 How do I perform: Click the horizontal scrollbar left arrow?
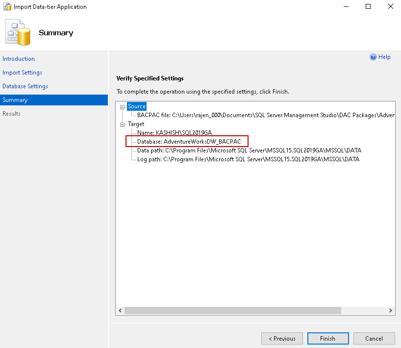120,311
